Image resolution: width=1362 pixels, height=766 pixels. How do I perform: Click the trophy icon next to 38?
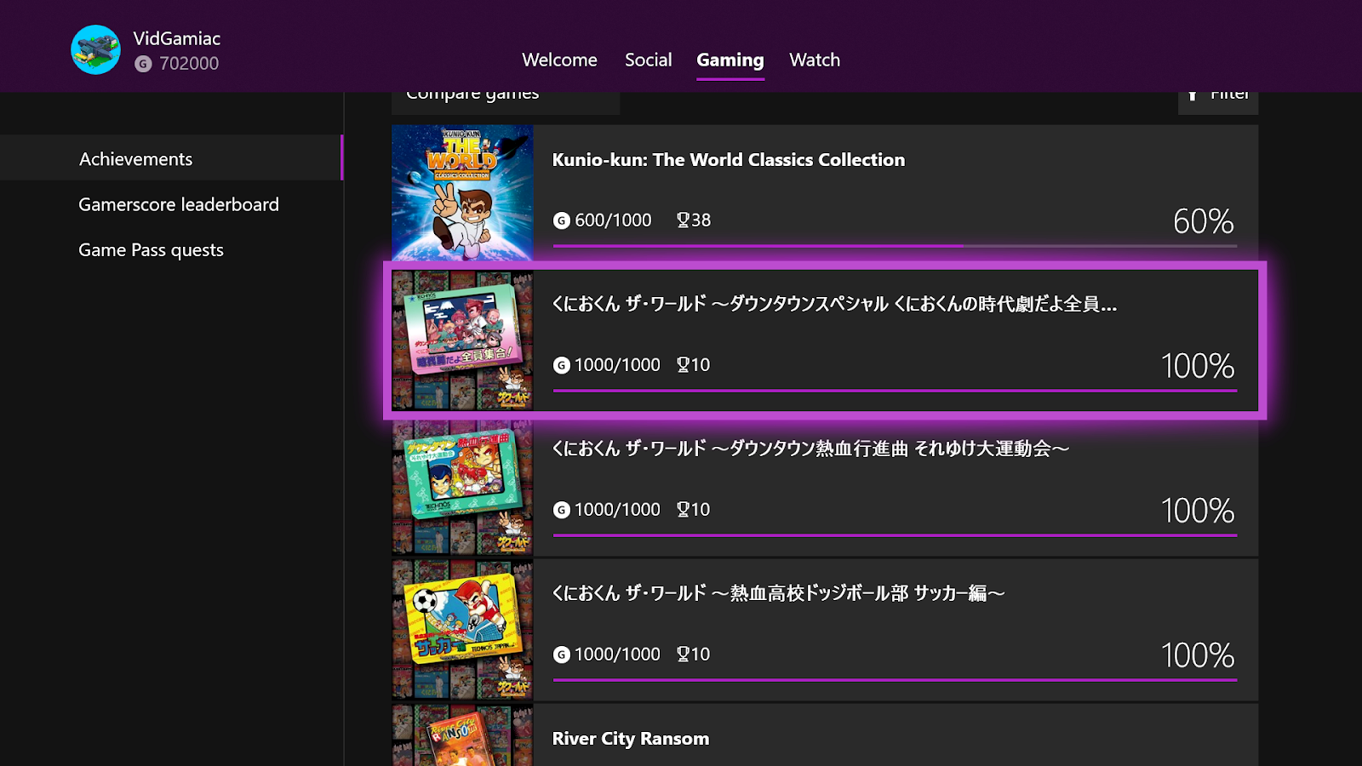[x=683, y=220]
